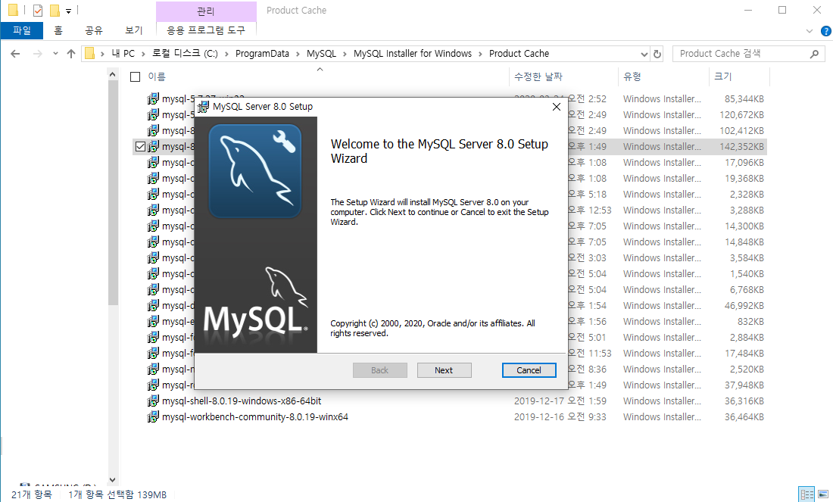The height and width of the screenshot is (502, 833).
Task: Switch to 응용 프로그램 도구 tab
Action: 206,30
